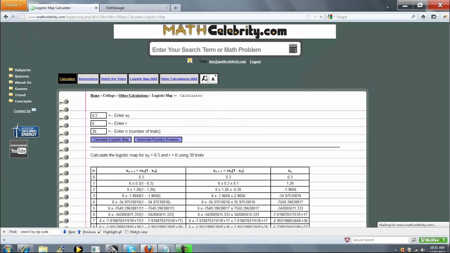The height and width of the screenshot is (253, 450).
Task: Click the Google search magnifier icon
Action: [x=413, y=17]
